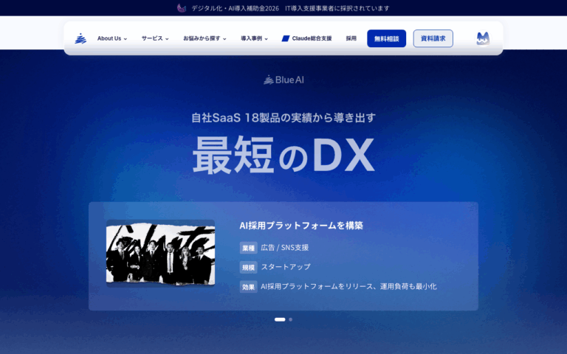Click the 規模 tag label

pos(248,267)
